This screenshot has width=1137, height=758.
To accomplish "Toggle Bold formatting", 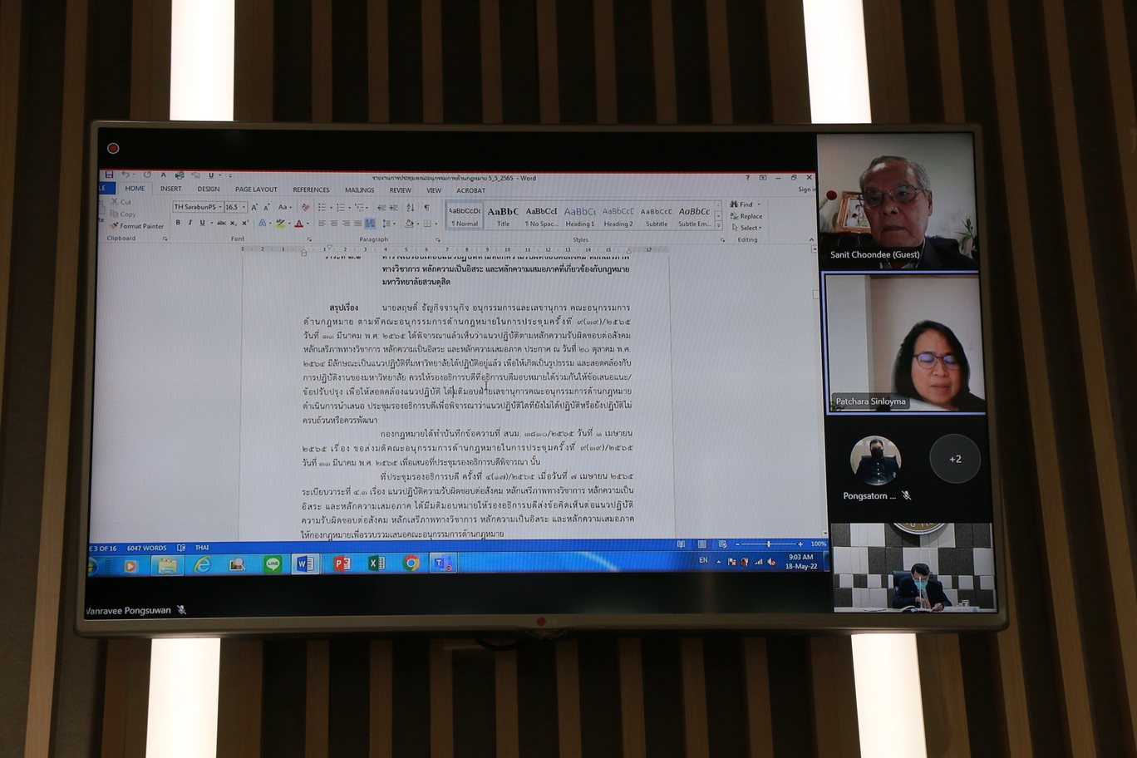I will point(178,223).
